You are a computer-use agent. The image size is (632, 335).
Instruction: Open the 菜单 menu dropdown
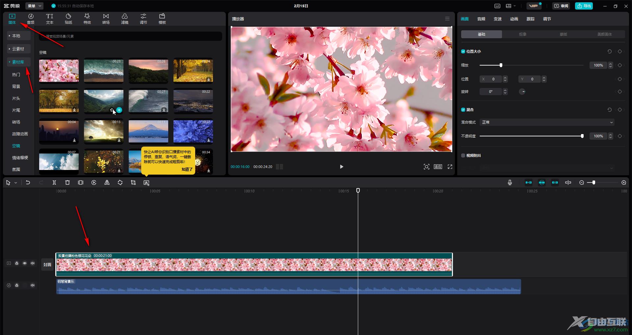(34, 6)
